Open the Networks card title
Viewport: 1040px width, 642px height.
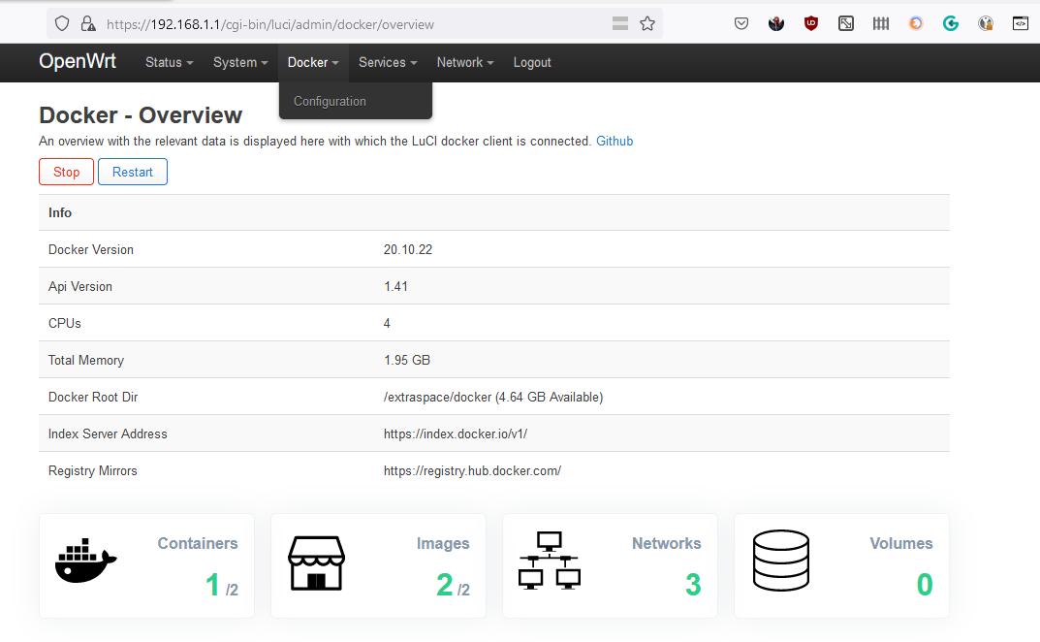pyautogui.click(x=666, y=543)
